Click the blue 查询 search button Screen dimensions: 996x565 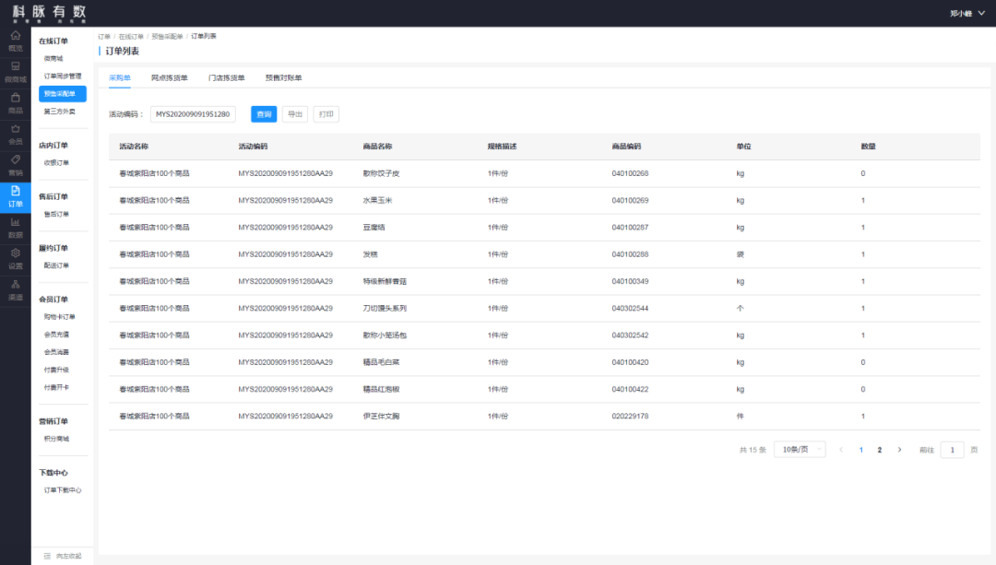point(264,114)
